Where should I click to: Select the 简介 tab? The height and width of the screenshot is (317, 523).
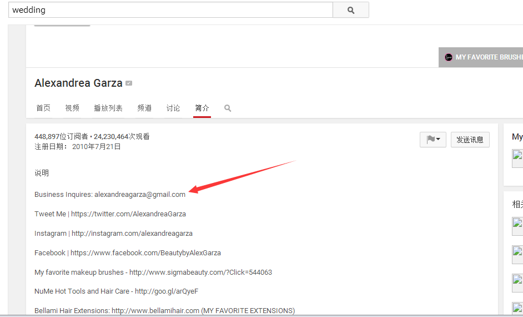click(202, 108)
